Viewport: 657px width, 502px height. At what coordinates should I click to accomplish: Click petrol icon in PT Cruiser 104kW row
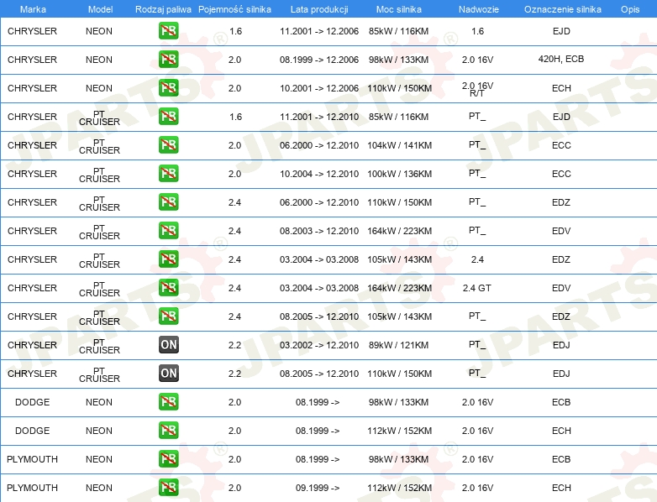tap(168, 145)
